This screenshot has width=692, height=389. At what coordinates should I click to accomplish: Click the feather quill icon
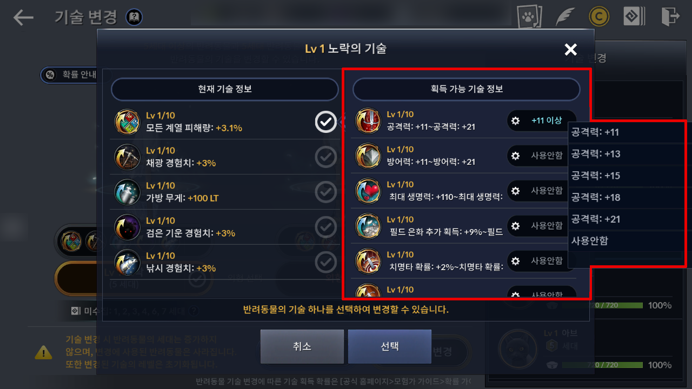click(x=565, y=17)
